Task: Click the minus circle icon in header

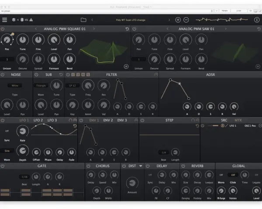Action: (x=186, y=20)
